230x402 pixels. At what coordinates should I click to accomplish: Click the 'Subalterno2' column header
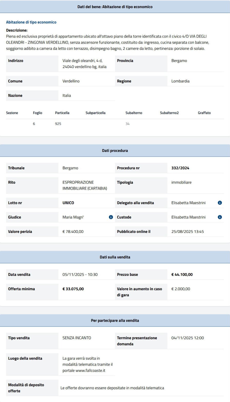(169, 113)
